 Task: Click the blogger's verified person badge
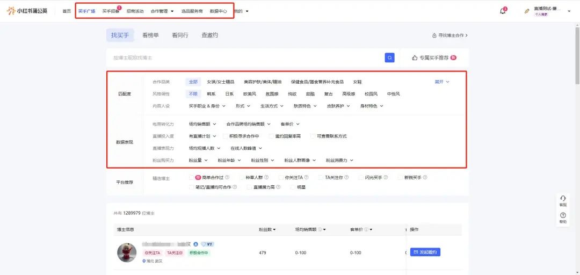[x=195, y=244]
